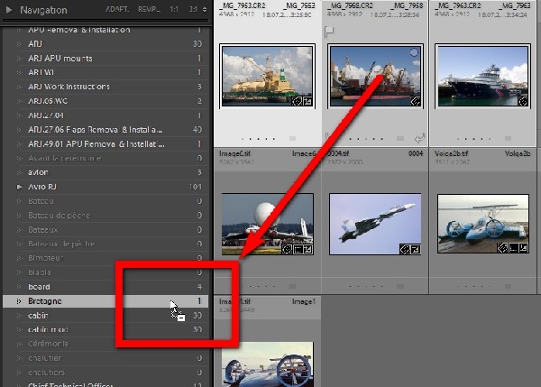This screenshot has width=541, height=387.
Task: Set star rating dots on 0004.tif cell
Action: [x=366, y=286]
